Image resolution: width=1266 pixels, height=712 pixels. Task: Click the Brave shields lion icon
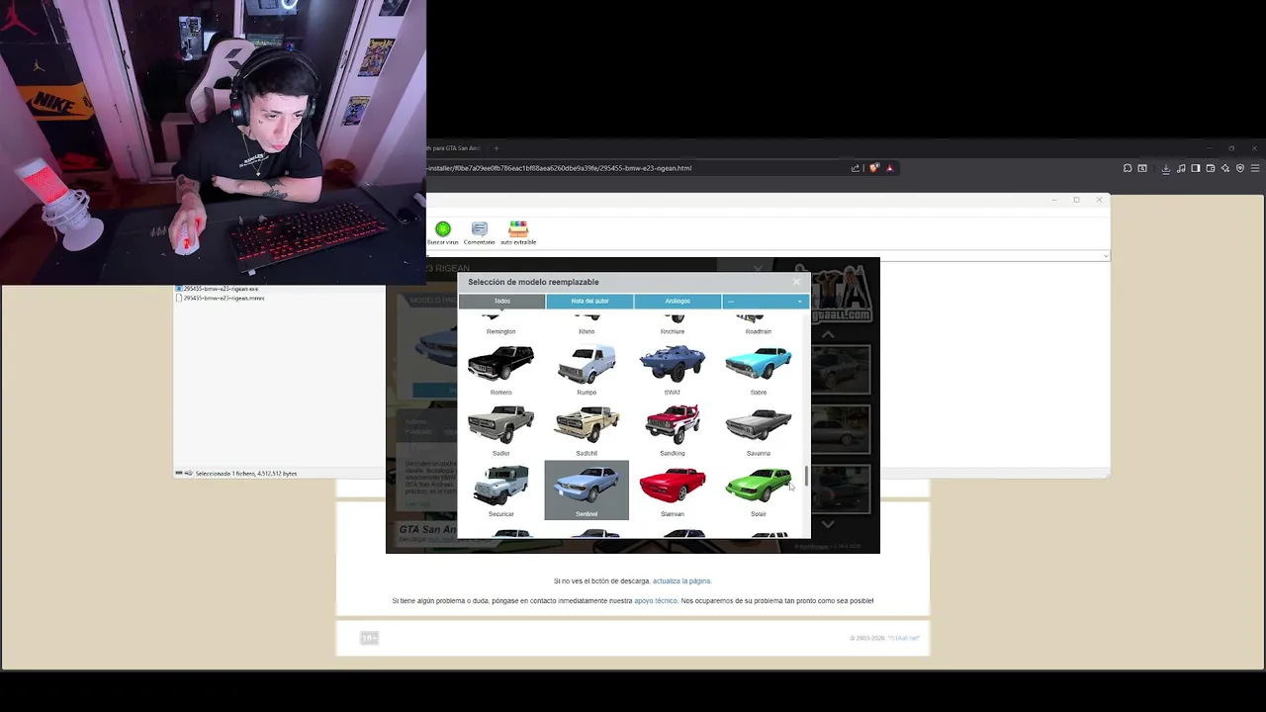(x=874, y=168)
